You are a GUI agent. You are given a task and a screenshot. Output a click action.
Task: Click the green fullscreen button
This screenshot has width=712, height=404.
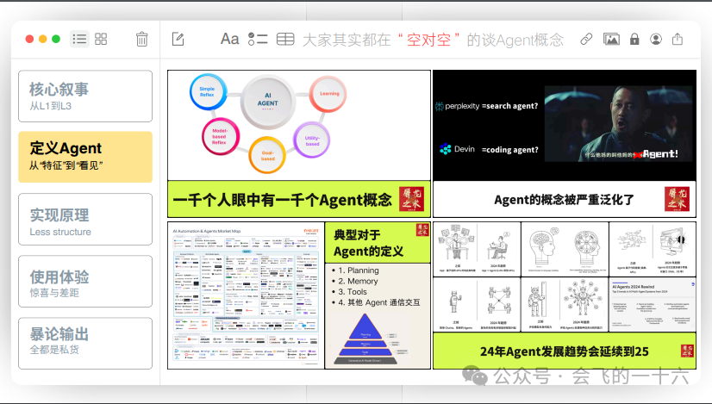tap(56, 39)
